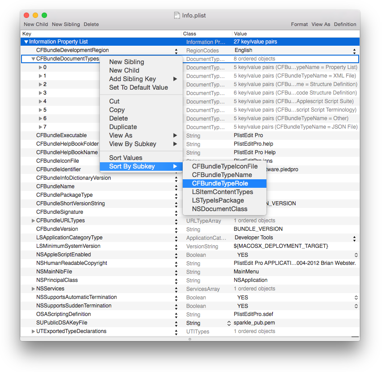Expand the NSServices row
This screenshot has width=386, height=372.
pos(33,289)
